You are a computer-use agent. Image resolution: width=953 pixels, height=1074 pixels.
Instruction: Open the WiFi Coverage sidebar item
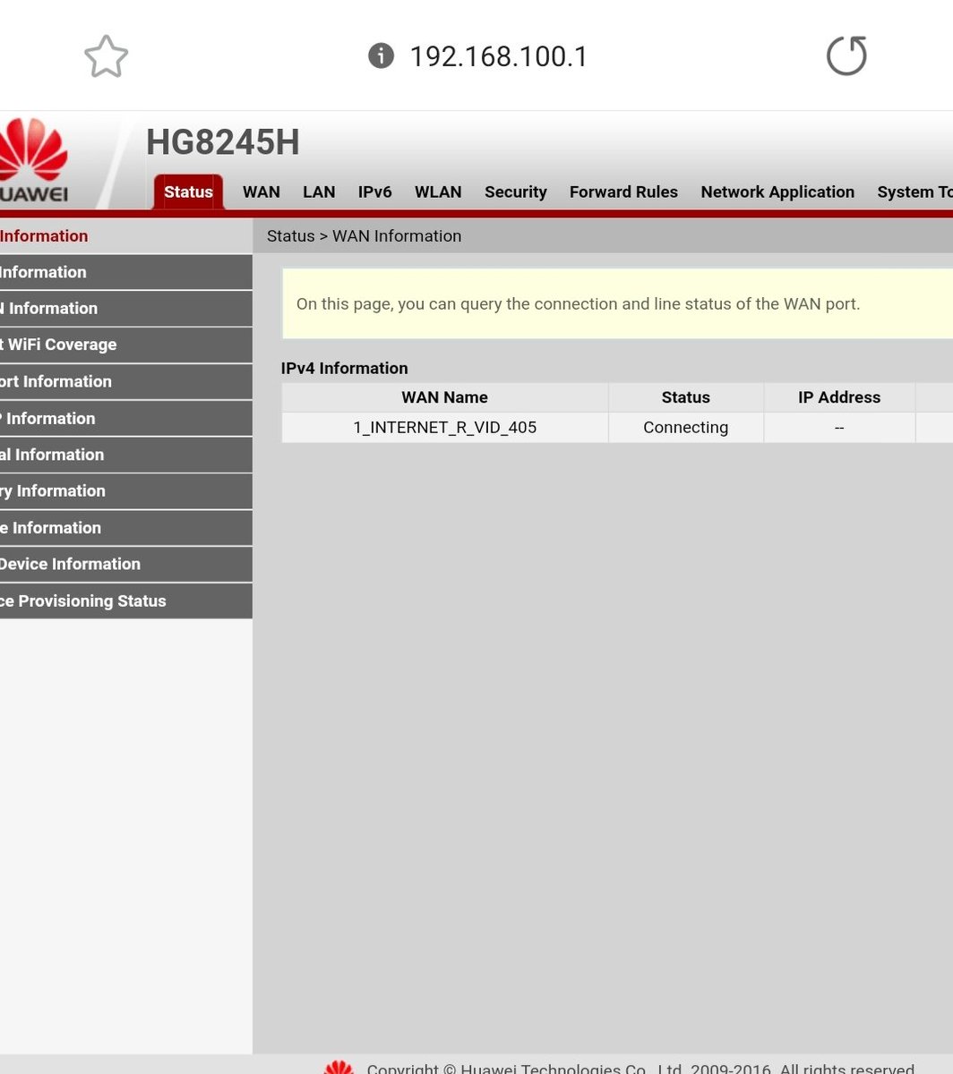[126, 345]
